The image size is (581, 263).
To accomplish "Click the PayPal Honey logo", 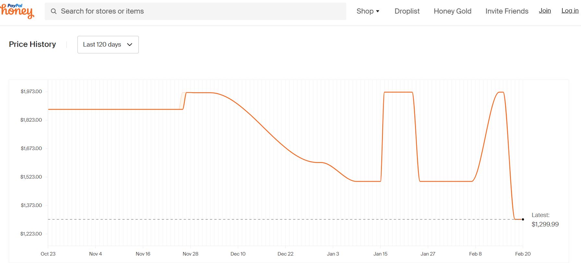I will (x=17, y=11).
